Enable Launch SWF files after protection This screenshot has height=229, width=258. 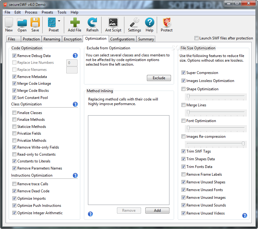tap(196, 38)
